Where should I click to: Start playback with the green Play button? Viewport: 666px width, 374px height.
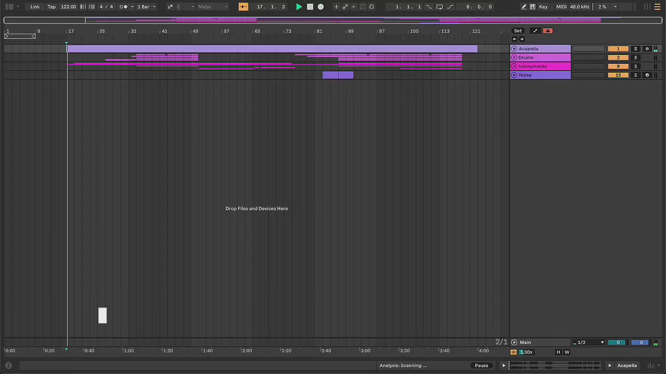299,7
